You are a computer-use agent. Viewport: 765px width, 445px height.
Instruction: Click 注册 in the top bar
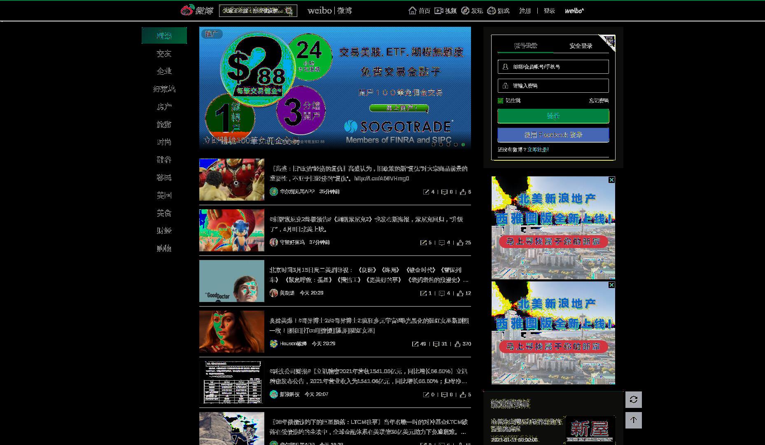pos(525,11)
